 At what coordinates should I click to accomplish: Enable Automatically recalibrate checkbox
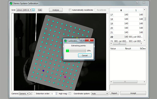(70, 10)
